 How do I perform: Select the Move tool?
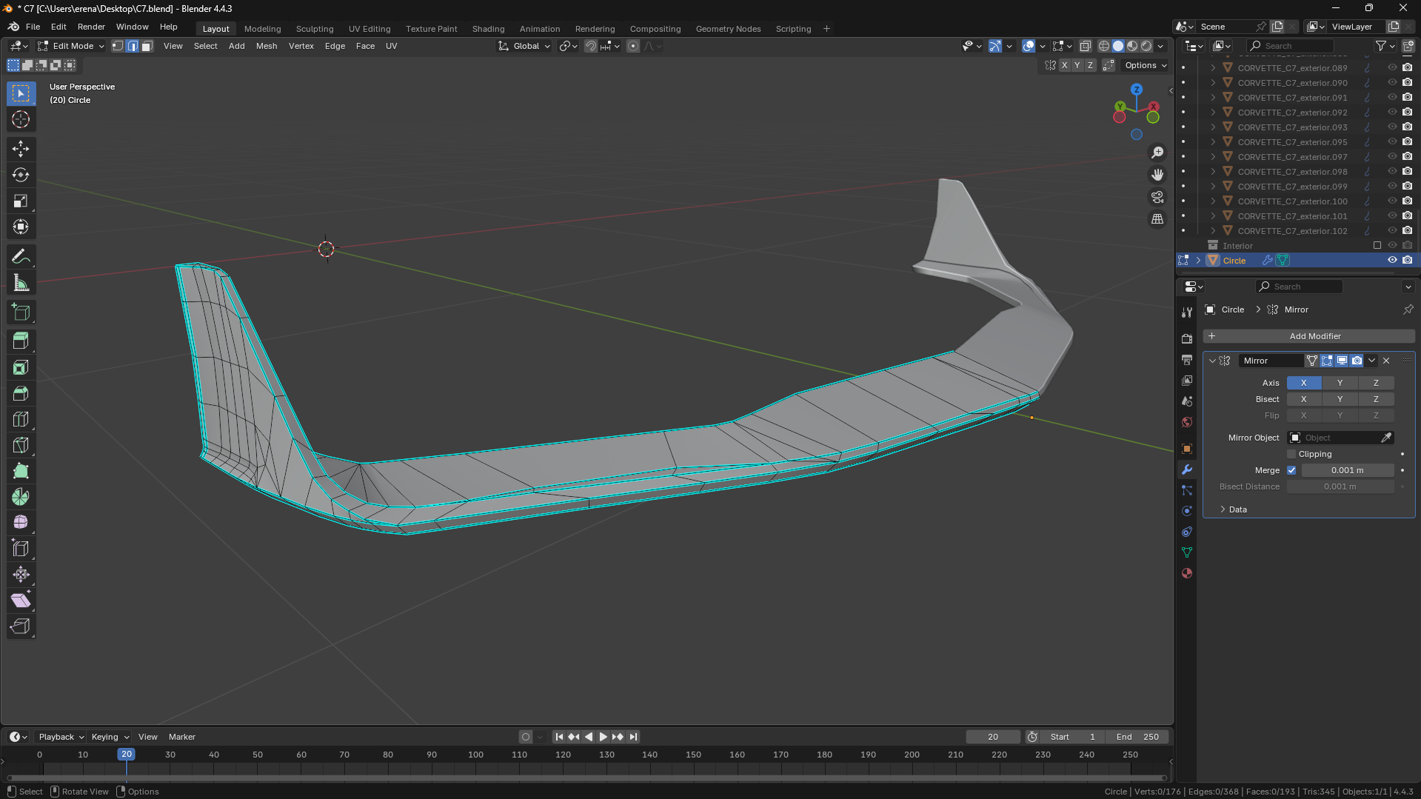coord(21,149)
